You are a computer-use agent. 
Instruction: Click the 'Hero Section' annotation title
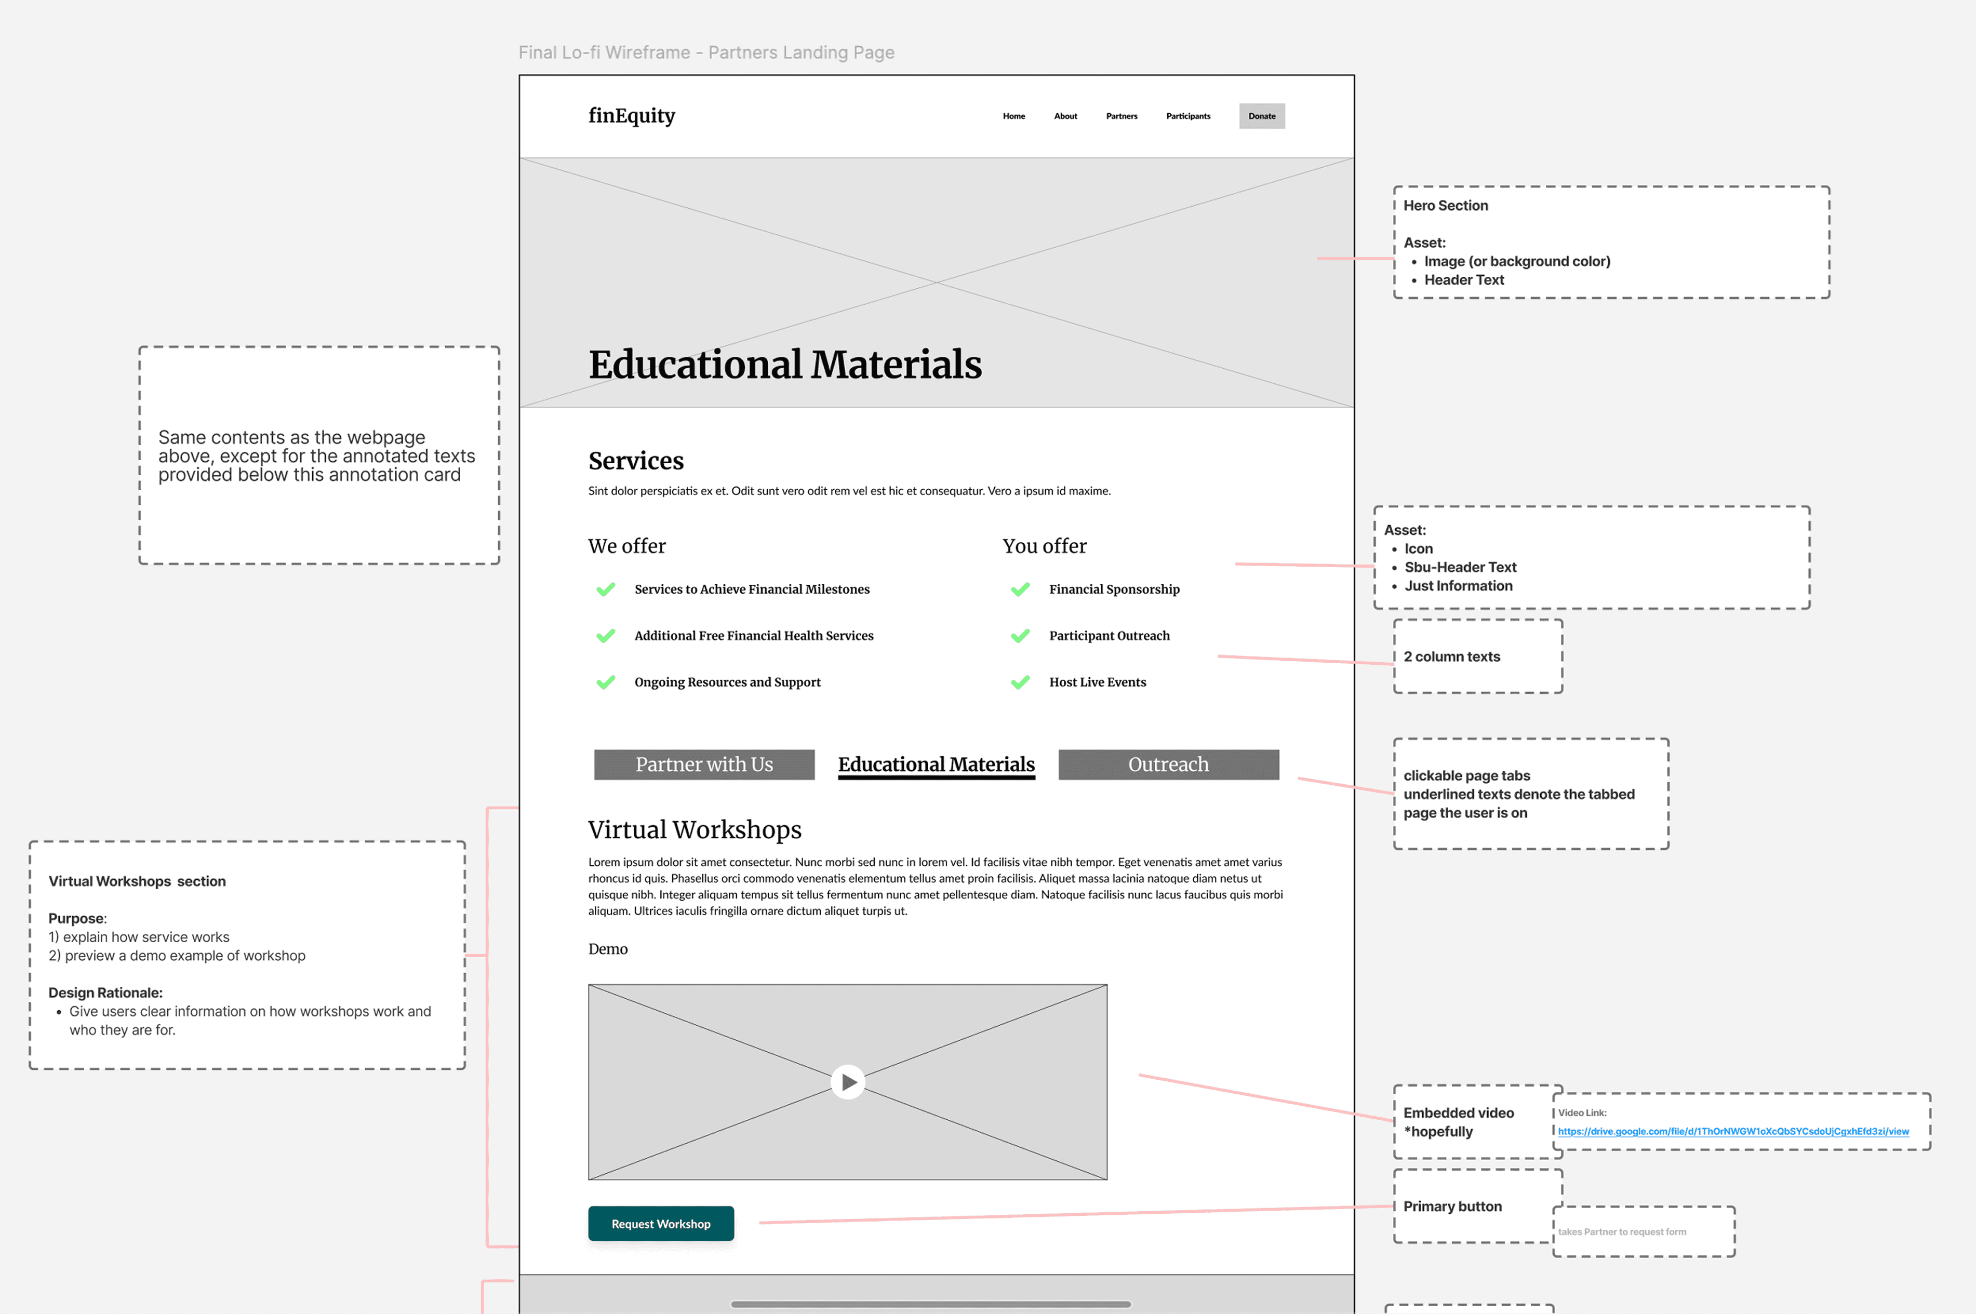tap(1446, 205)
